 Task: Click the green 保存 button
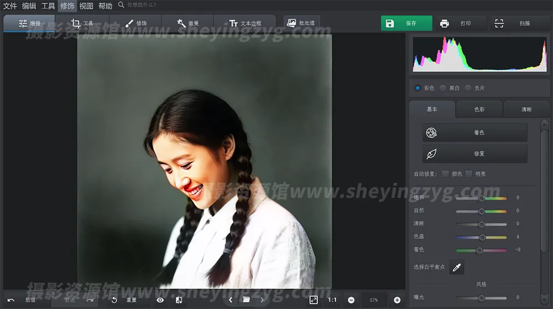click(406, 23)
